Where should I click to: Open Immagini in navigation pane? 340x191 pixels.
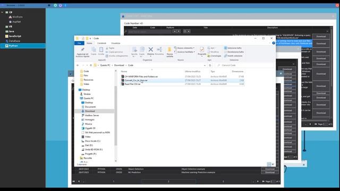(x=90, y=120)
